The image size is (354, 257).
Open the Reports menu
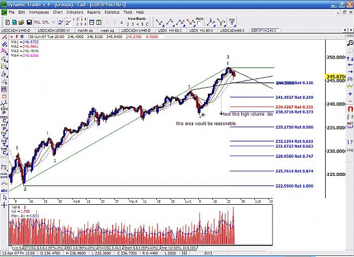[93, 12]
